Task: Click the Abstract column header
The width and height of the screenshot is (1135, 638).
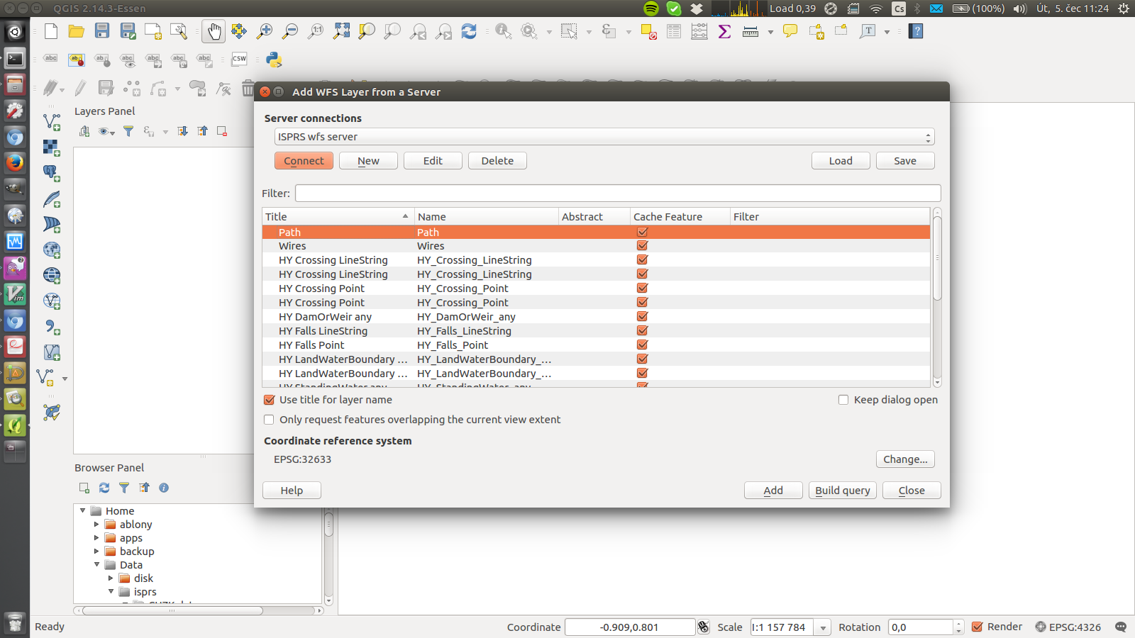Action: (594, 217)
